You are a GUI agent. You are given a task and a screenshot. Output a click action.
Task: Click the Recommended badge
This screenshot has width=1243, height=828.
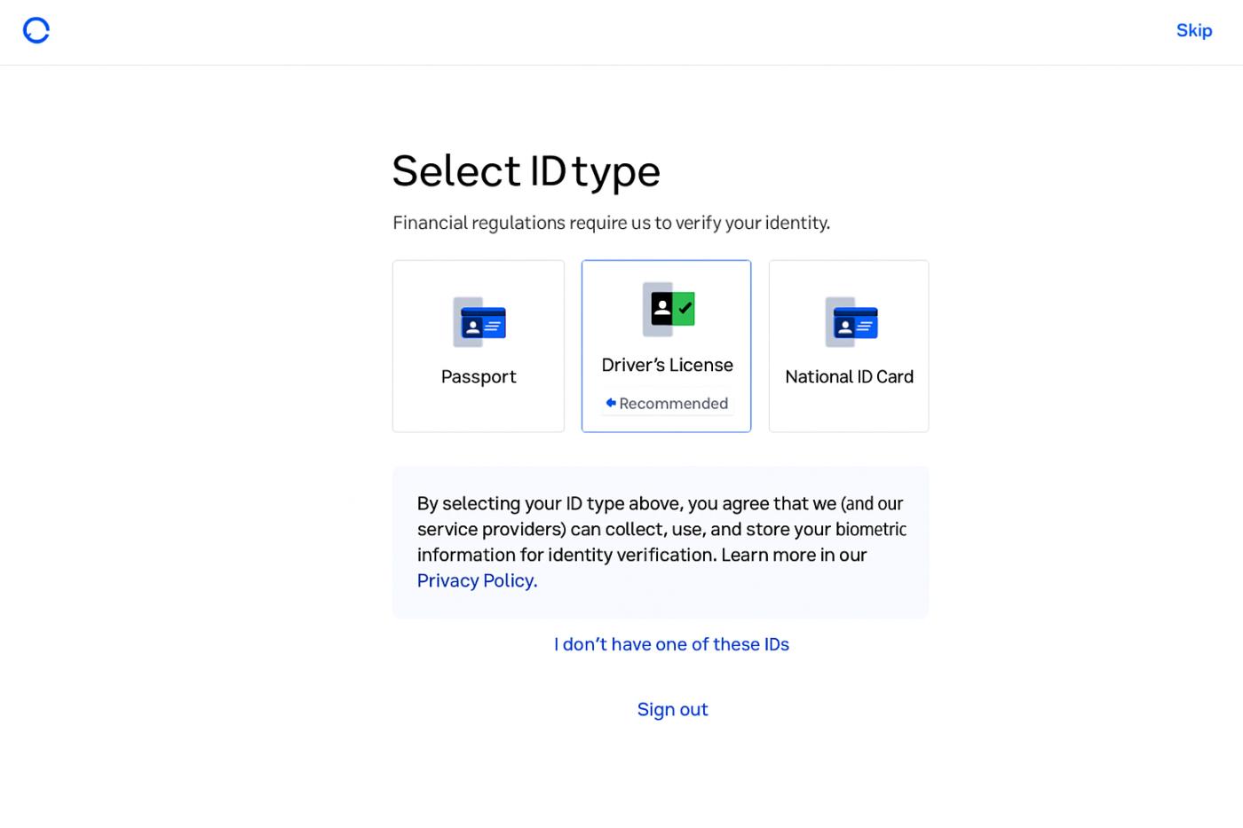pyautogui.click(x=667, y=402)
